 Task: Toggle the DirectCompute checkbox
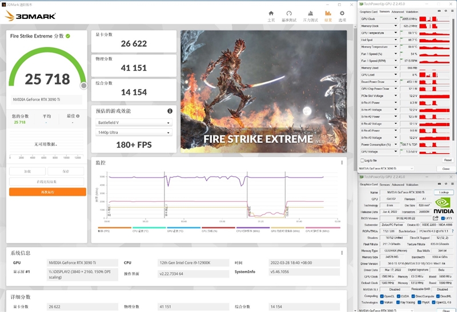(413, 296)
